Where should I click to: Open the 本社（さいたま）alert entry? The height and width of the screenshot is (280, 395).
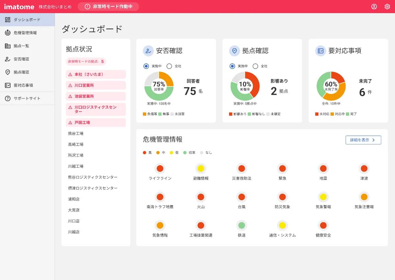click(x=95, y=74)
